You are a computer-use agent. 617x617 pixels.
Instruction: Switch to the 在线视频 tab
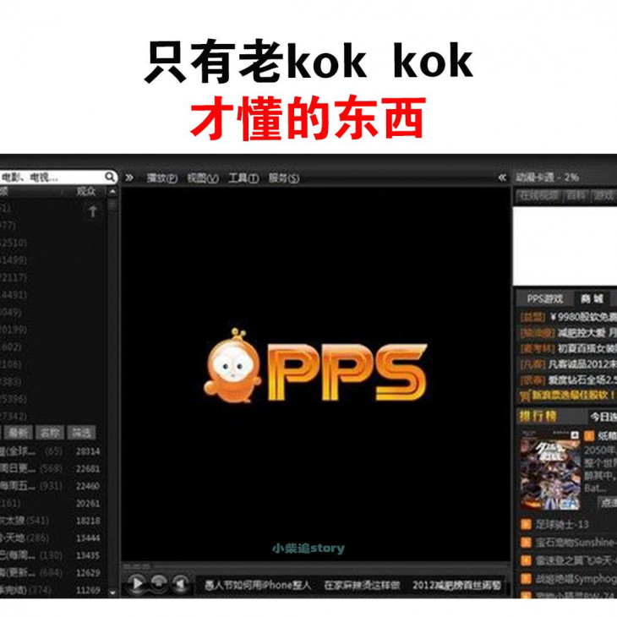click(x=538, y=195)
